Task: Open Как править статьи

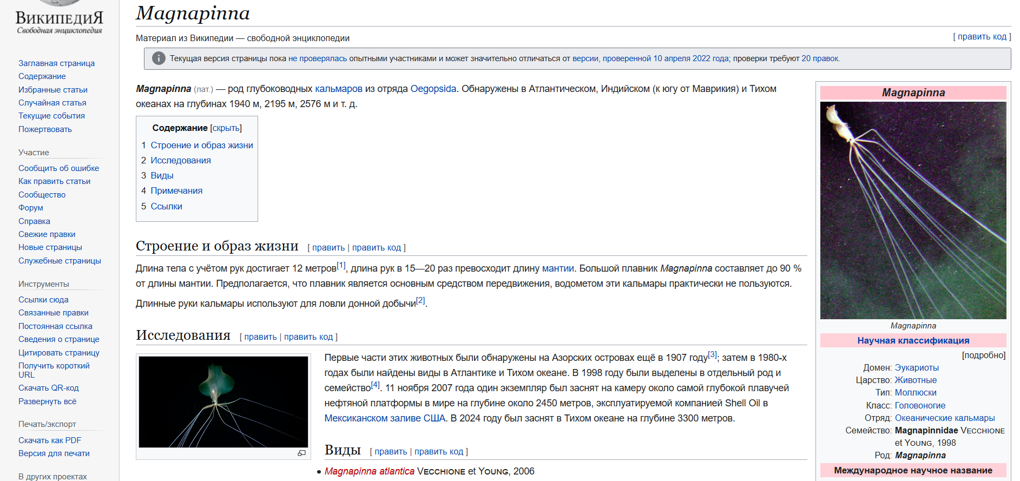Action: 54,181
